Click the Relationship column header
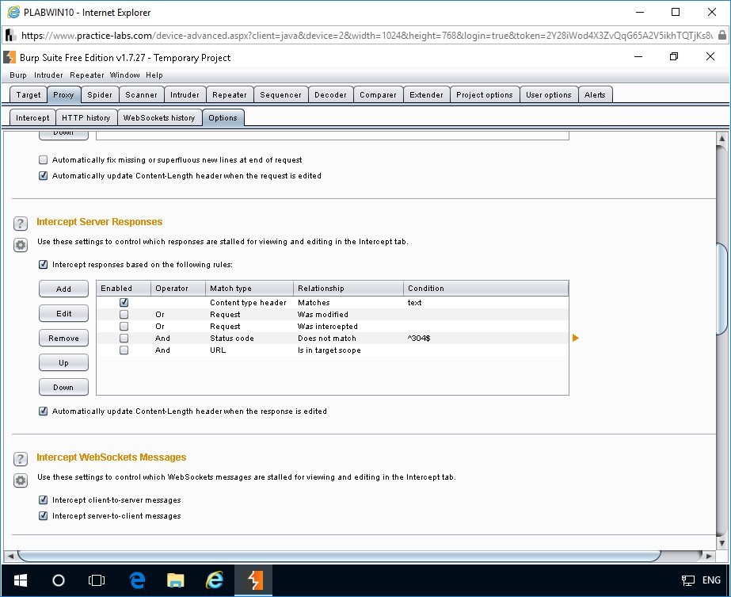 (x=348, y=289)
